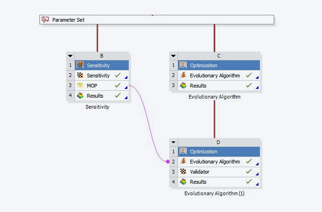Click the Results icon in system C
Screen dimensions: 322x212
[x=183, y=86]
